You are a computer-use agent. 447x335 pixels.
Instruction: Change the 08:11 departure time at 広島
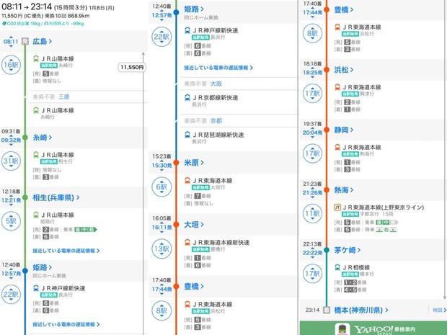pyautogui.click(x=11, y=42)
